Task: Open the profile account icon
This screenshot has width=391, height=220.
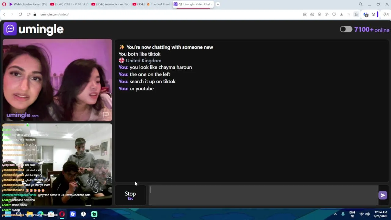Action: [x=356, y=14]
